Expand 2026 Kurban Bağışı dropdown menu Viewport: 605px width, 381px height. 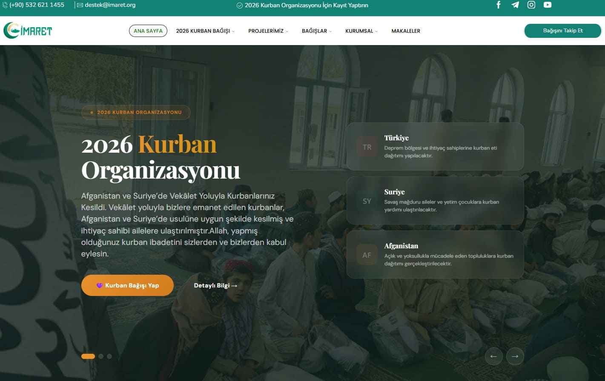205,31
